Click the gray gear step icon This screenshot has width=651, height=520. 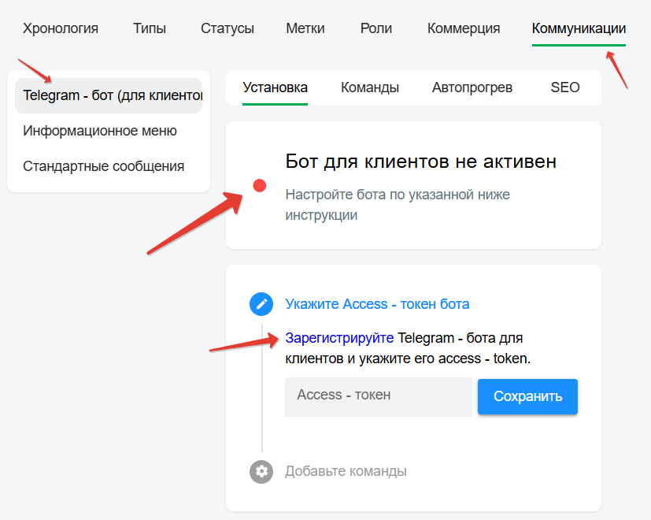pyautogui.click(x=261, y=472)
